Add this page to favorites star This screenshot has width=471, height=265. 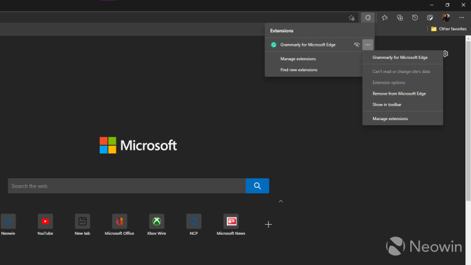click(x=351, y=18)
